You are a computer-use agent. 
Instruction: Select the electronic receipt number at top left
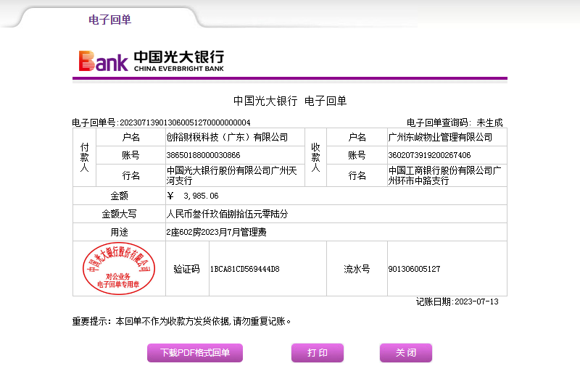tap(161, 122)
